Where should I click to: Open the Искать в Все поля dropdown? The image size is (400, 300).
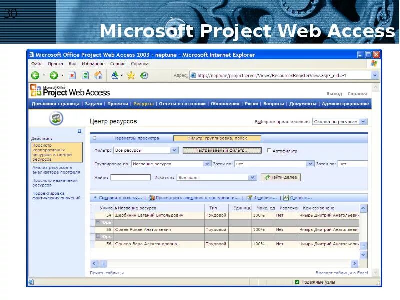(x=252, y=177)
